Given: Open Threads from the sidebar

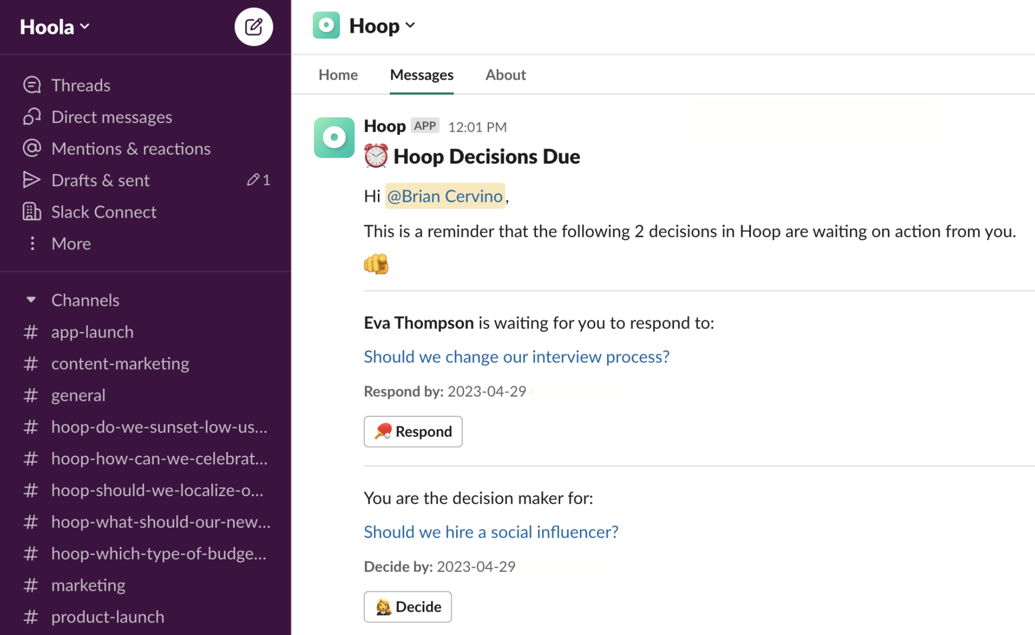Looking at the screenshot, I should tap(80, 85).
